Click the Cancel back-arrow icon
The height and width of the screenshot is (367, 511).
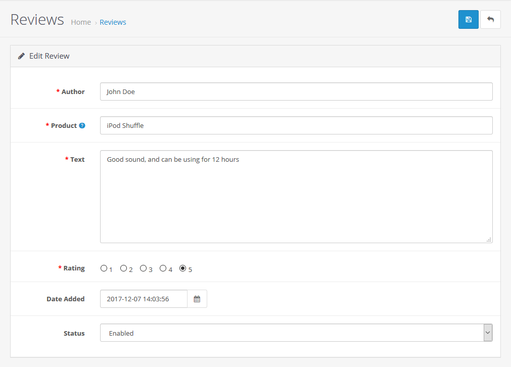coord(490,20)
